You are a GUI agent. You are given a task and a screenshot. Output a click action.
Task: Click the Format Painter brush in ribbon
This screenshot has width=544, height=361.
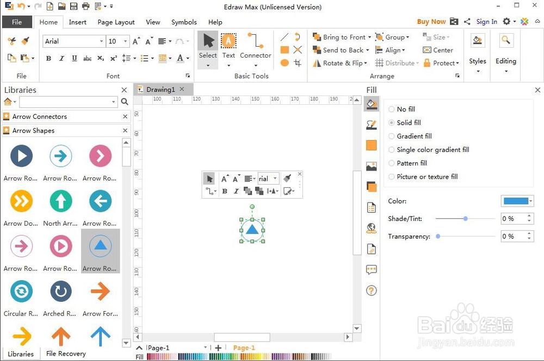[25, 41]
